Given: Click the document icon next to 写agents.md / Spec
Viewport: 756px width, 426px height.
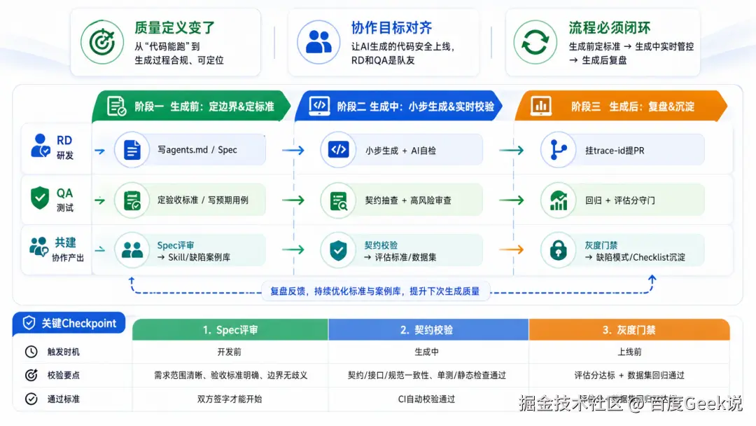Looking at the screenshot, I should tap(132, 150).
